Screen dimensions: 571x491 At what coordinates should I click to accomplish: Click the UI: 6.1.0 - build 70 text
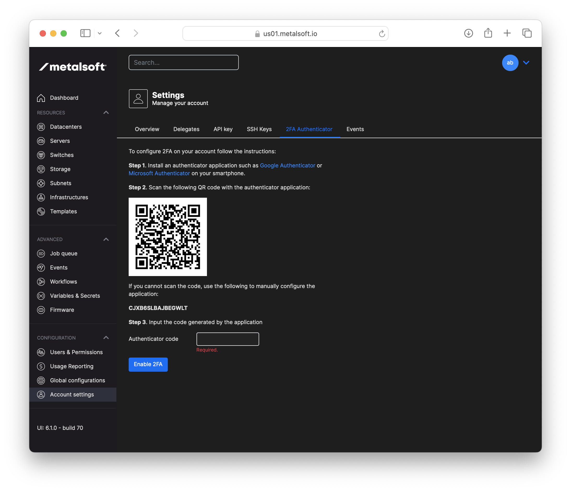60,428
